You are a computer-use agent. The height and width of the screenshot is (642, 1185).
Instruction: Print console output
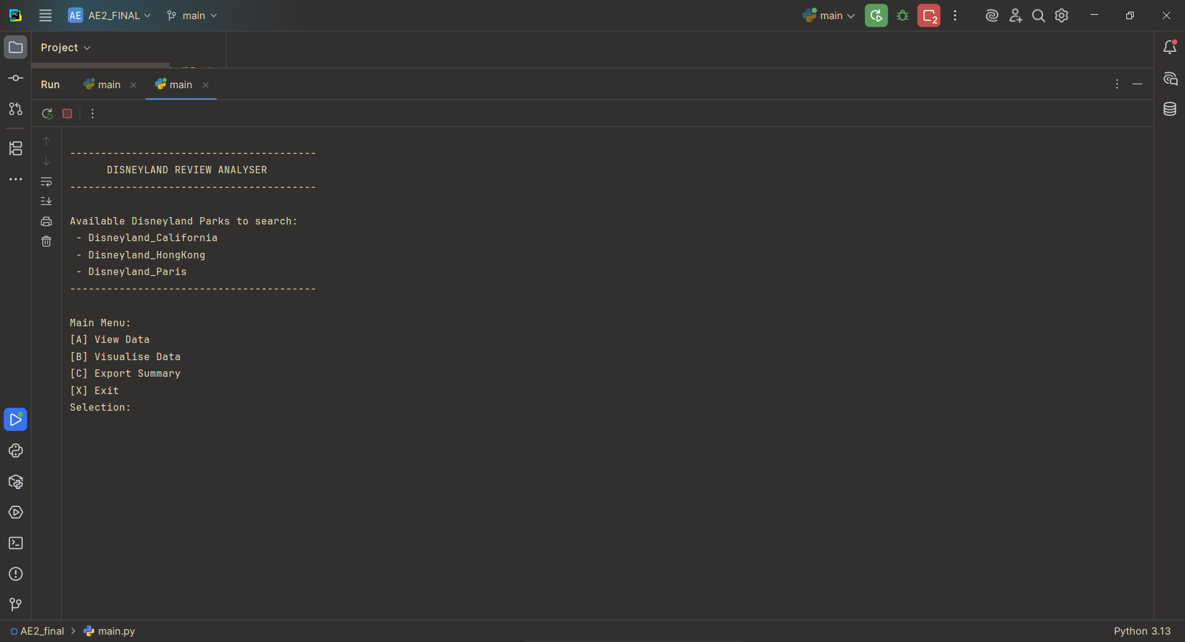point(46,221)
